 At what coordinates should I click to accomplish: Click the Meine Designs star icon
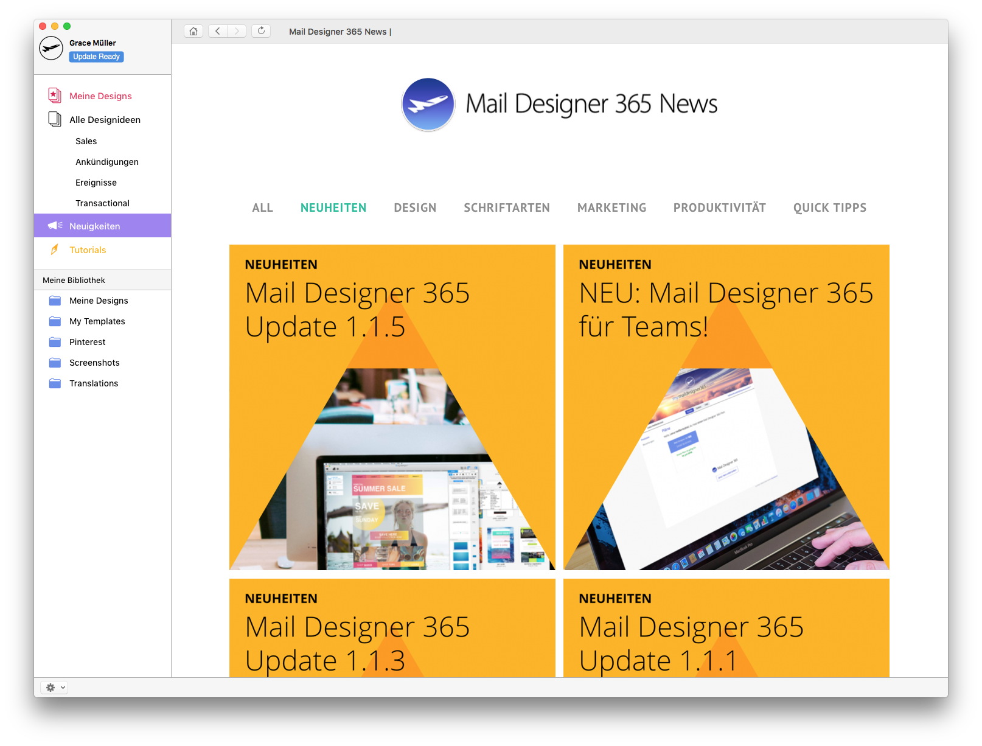coord(55,96)
